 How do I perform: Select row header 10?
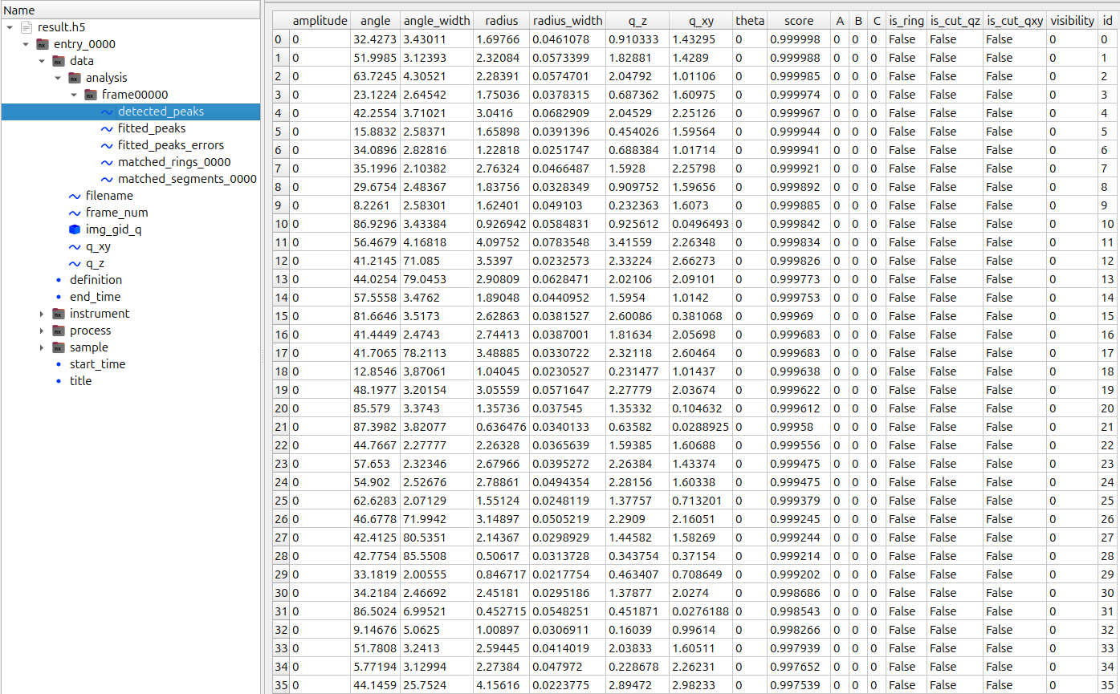point(280,224)
